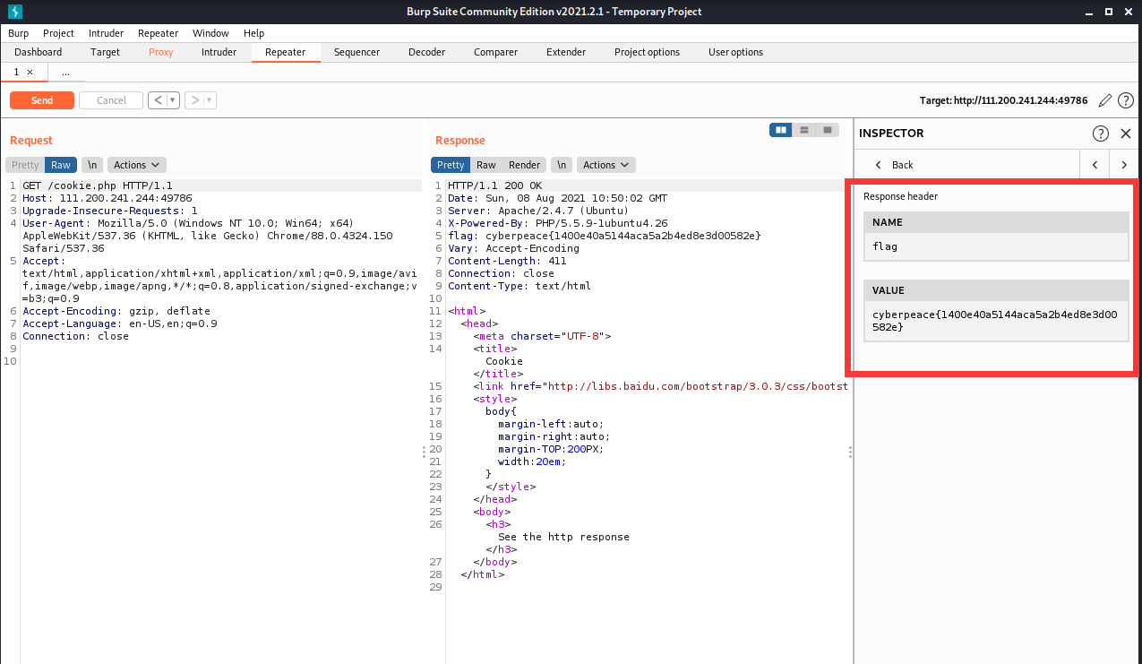Toggle Request \n non-printable characters

coord(91,165)
